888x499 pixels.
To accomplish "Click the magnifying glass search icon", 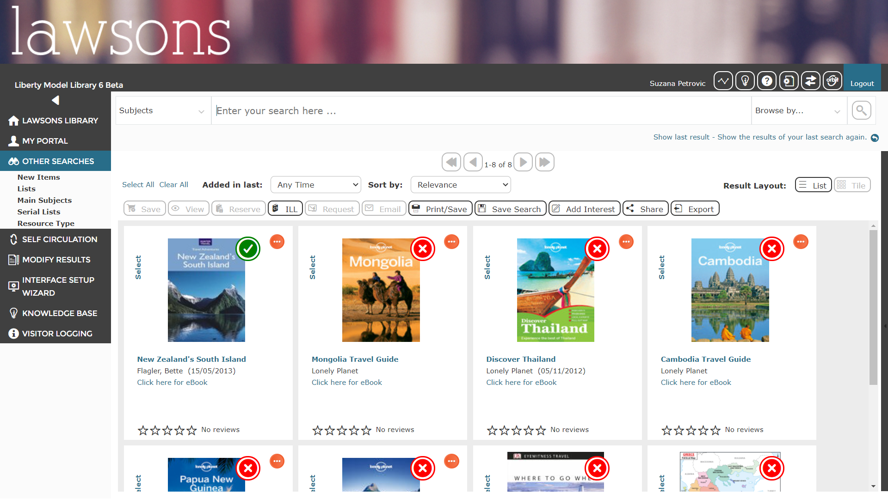I will [x=861, y=110].
